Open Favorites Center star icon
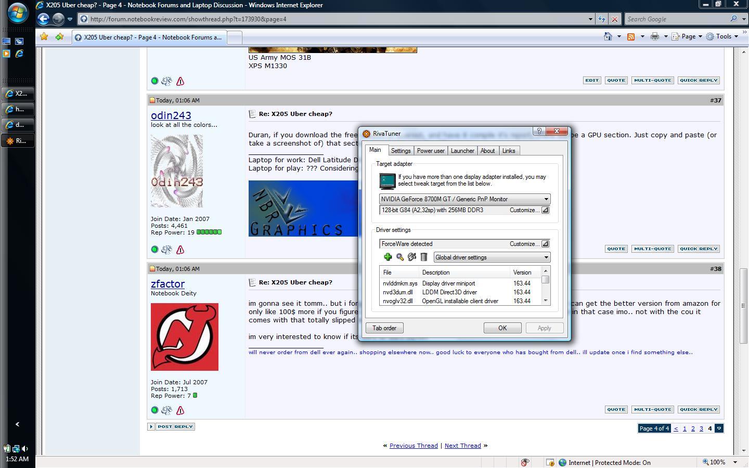 [x=44, y=36]
